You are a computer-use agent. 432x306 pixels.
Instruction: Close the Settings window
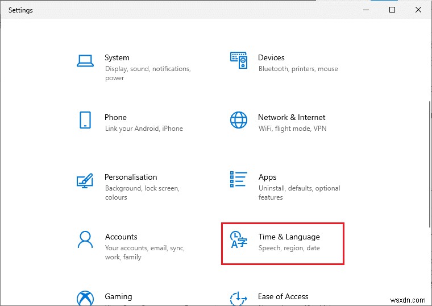[418, 10]
